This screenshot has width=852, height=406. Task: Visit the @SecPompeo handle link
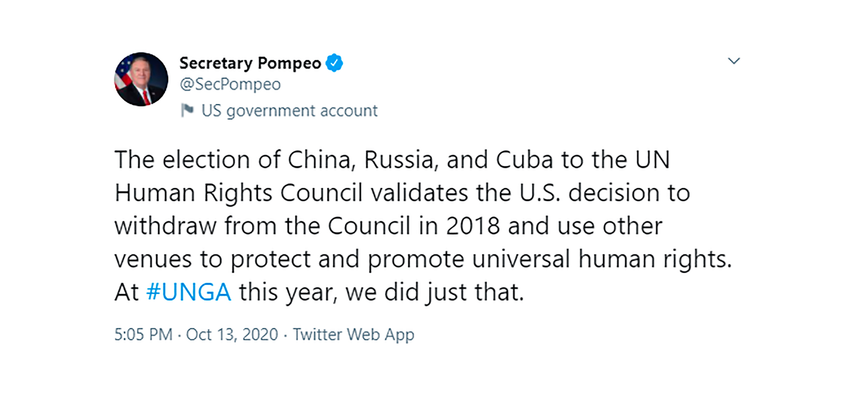click(x=230, y=84)
